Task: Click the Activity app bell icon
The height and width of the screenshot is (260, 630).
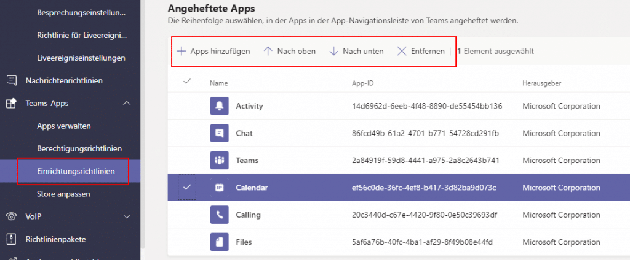Action: pos(220,105)
